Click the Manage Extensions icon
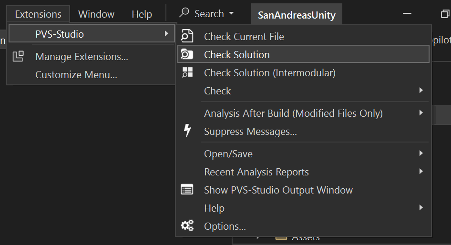This screenshot has height=245, width=451. click(x=18, y=57)
